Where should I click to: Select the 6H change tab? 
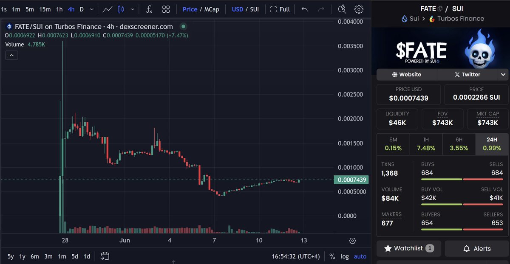[x=459, y=144]
